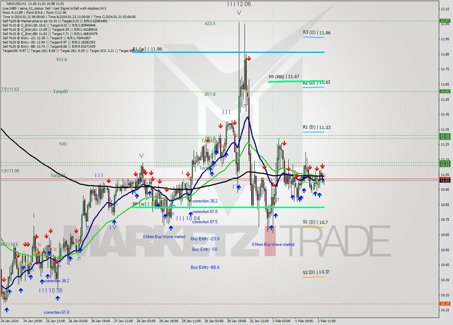Image resolution: width=453 pixels, height=325 pixels.
Task: Click the '423.6' Fibonacci level label
Action: tap(210, 24)
